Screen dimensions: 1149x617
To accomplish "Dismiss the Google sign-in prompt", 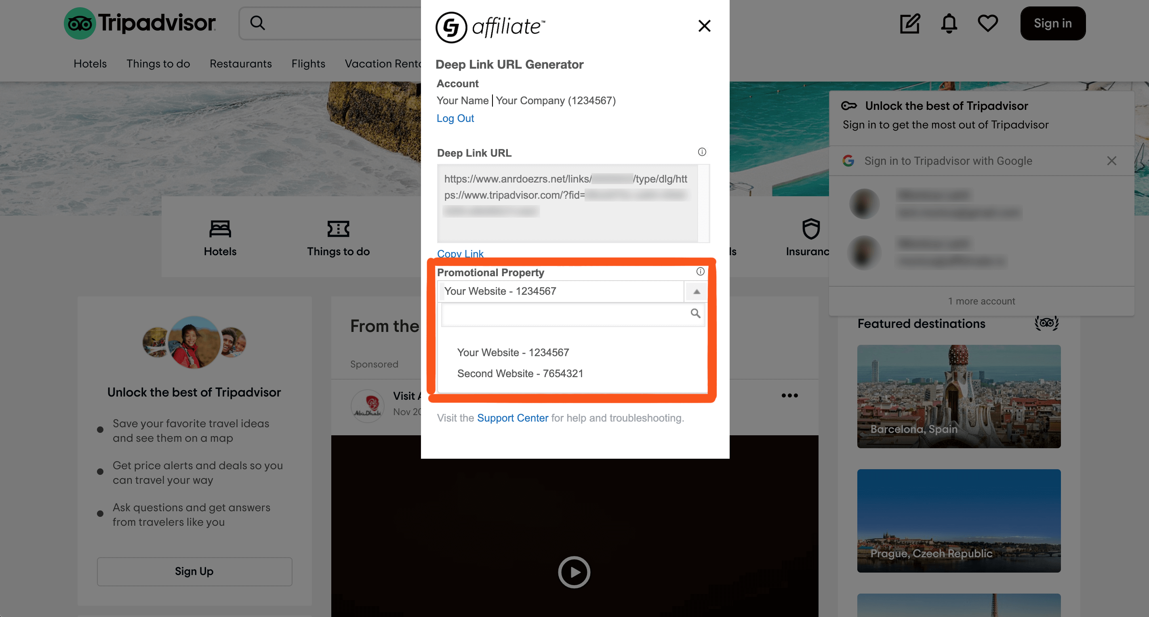I will [1111, 161].
